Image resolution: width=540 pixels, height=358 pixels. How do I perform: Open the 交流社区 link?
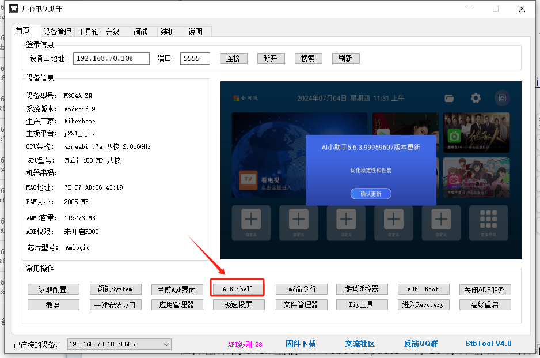coord(360,344)
